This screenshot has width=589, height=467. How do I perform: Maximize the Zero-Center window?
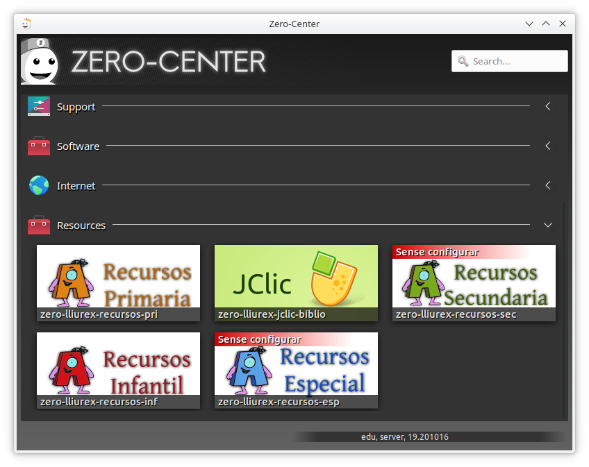tap(546, 24)
